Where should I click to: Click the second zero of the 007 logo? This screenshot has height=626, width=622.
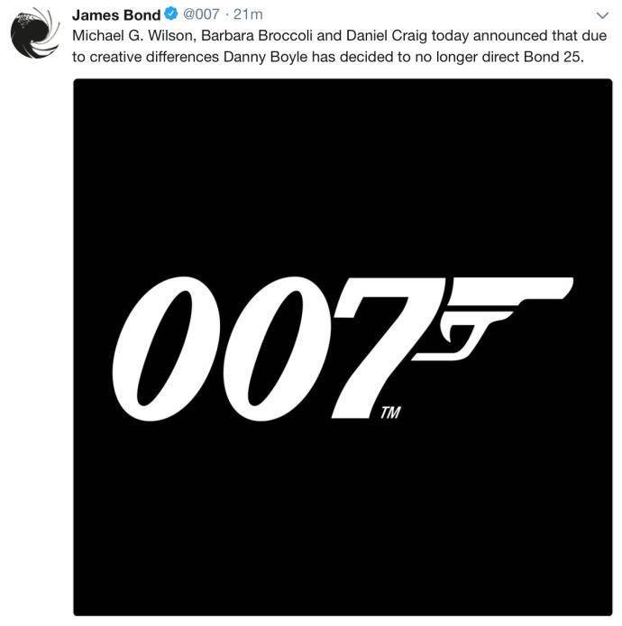(277, 349)
